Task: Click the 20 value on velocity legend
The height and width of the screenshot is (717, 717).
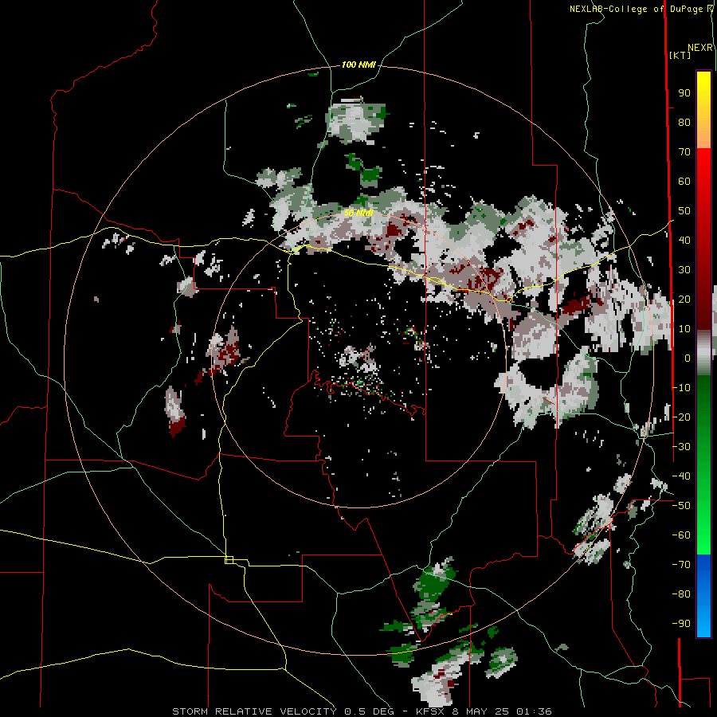Action: pos(684,300)
